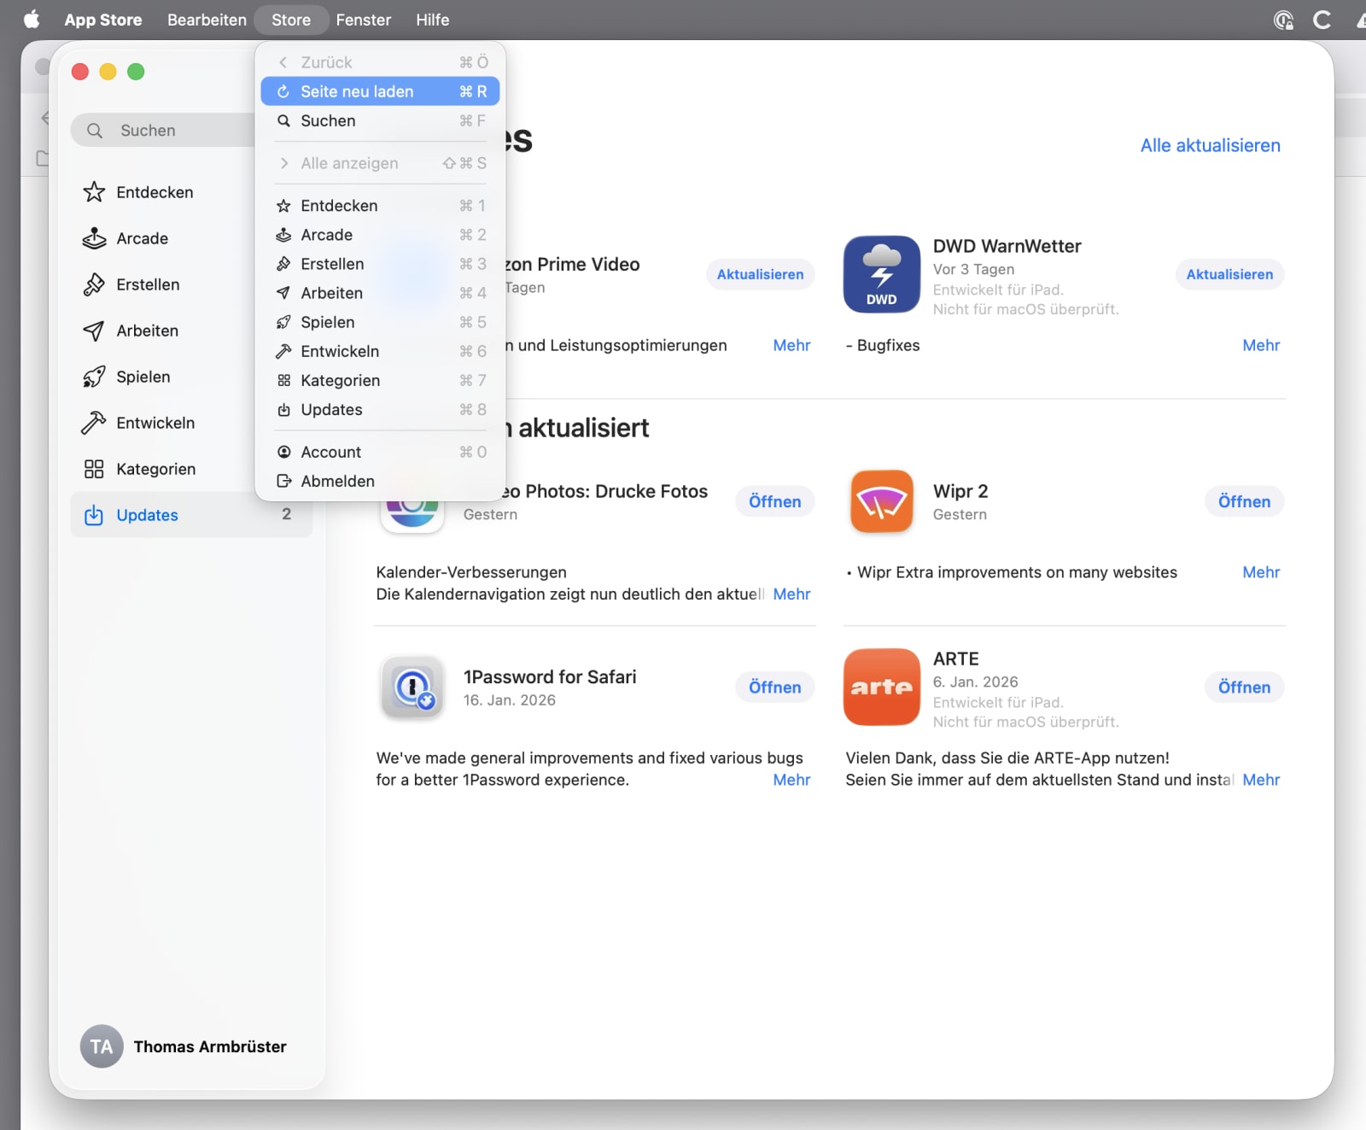Click the 'Alle aktualisieren' link
This screenshot has height=1130, width=1366.
[1210, 145]
